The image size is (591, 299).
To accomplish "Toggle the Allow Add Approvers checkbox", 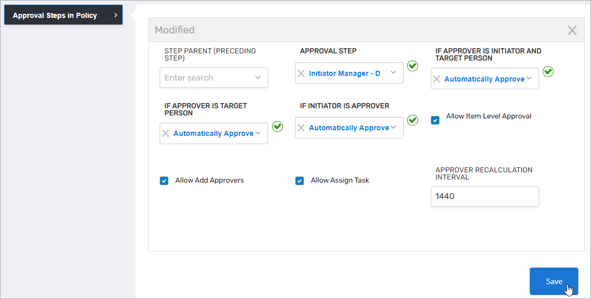I will [x=164, y=181].
